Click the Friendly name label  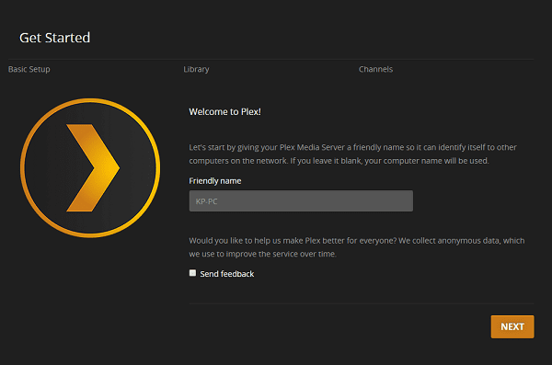(x=215, y=181)
